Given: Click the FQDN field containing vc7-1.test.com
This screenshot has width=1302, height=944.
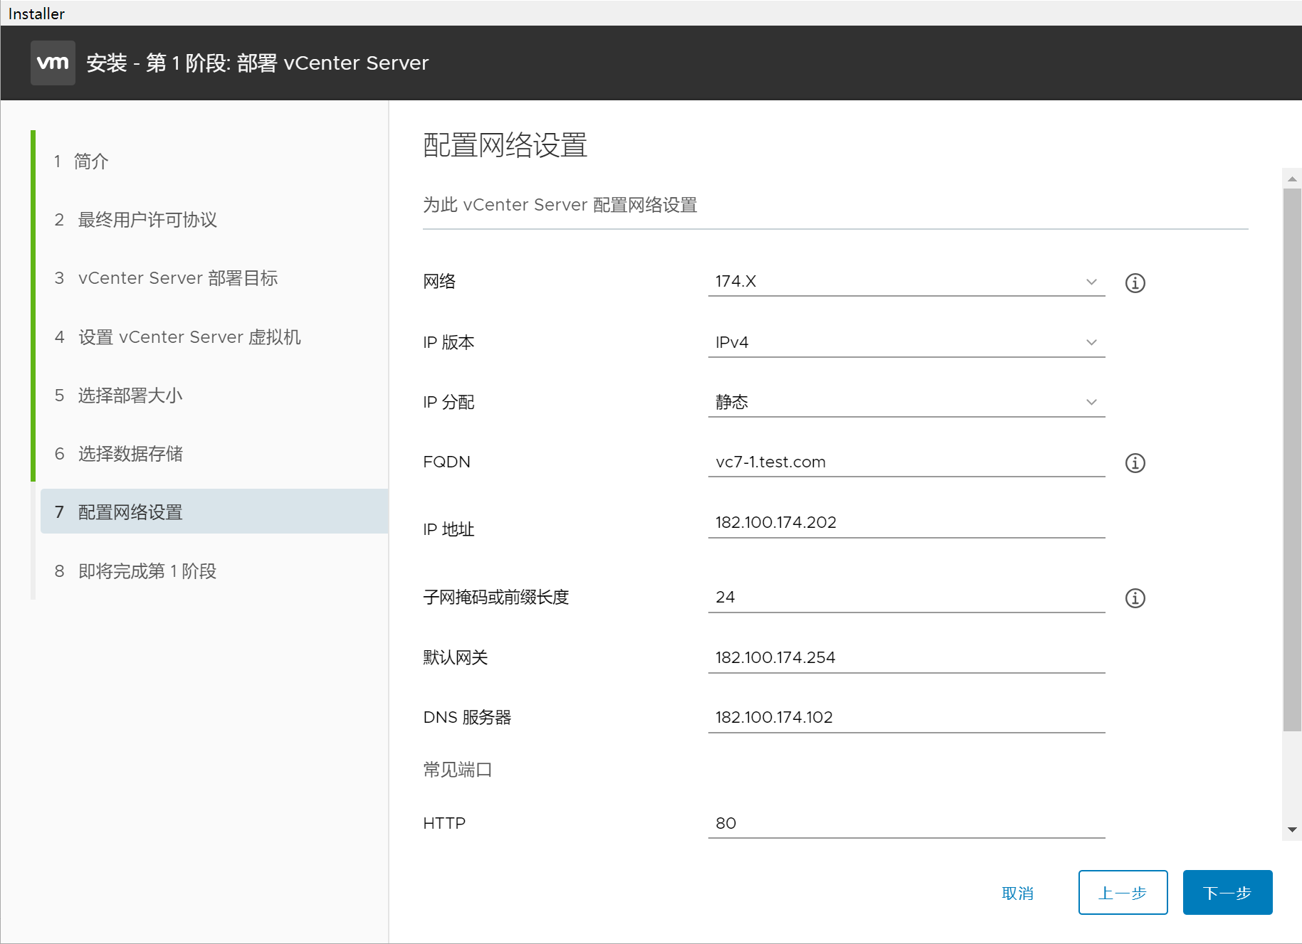Looking at the screenshot, I should pyautogui.click(x=905, y=462).
